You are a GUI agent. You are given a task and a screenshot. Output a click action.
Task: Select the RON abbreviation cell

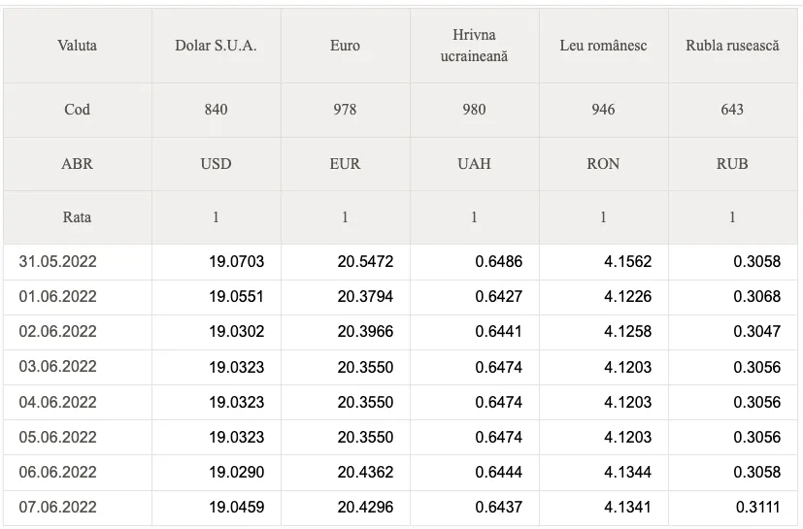[603, 164]
